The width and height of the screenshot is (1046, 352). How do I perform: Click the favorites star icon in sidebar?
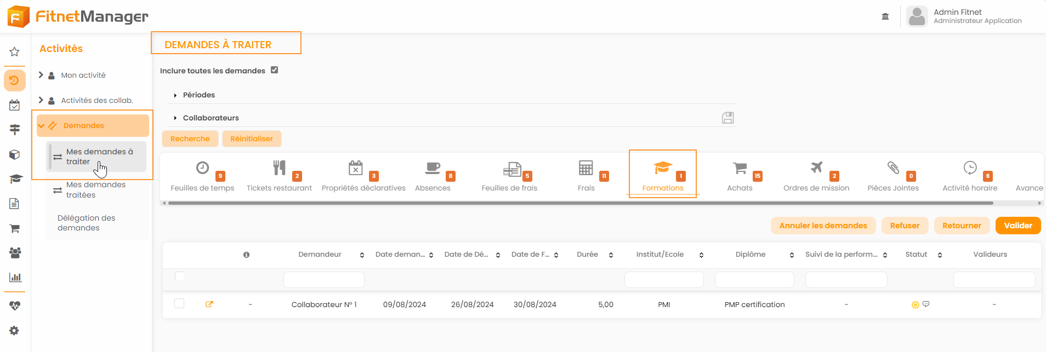coord(15,52)
